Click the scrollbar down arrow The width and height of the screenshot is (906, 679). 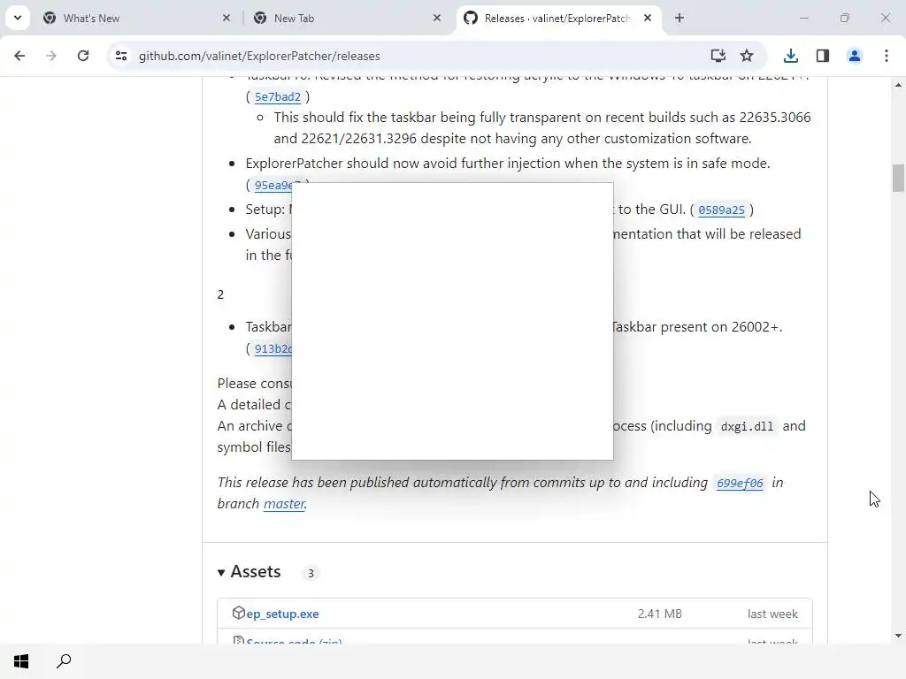pyautogui.click(x=898, y=636)
